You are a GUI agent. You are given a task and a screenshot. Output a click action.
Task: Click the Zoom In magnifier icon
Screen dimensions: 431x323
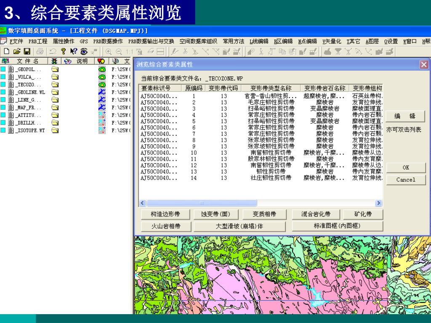coord(109,52)
